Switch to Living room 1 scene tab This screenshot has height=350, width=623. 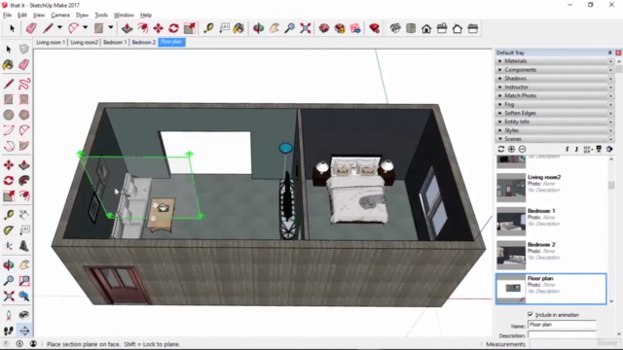click(x=51, y=42)
